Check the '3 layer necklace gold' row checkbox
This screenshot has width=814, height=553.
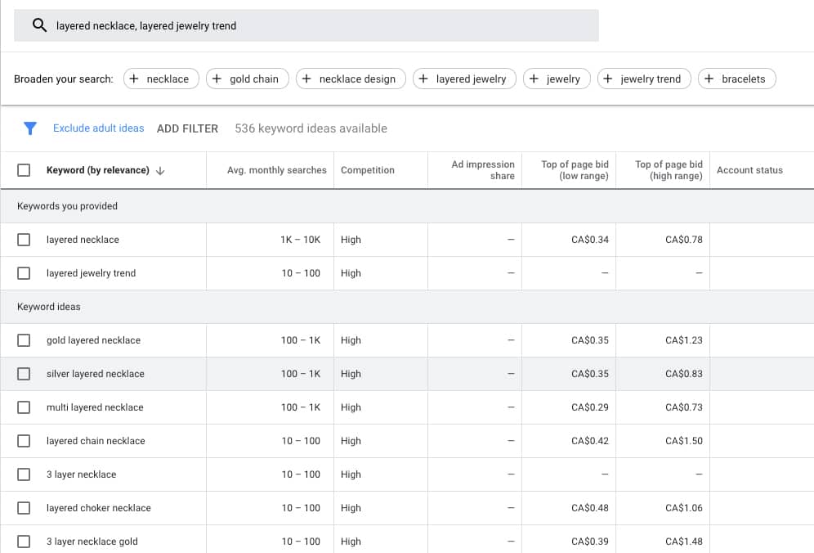[x=24, y=541]
